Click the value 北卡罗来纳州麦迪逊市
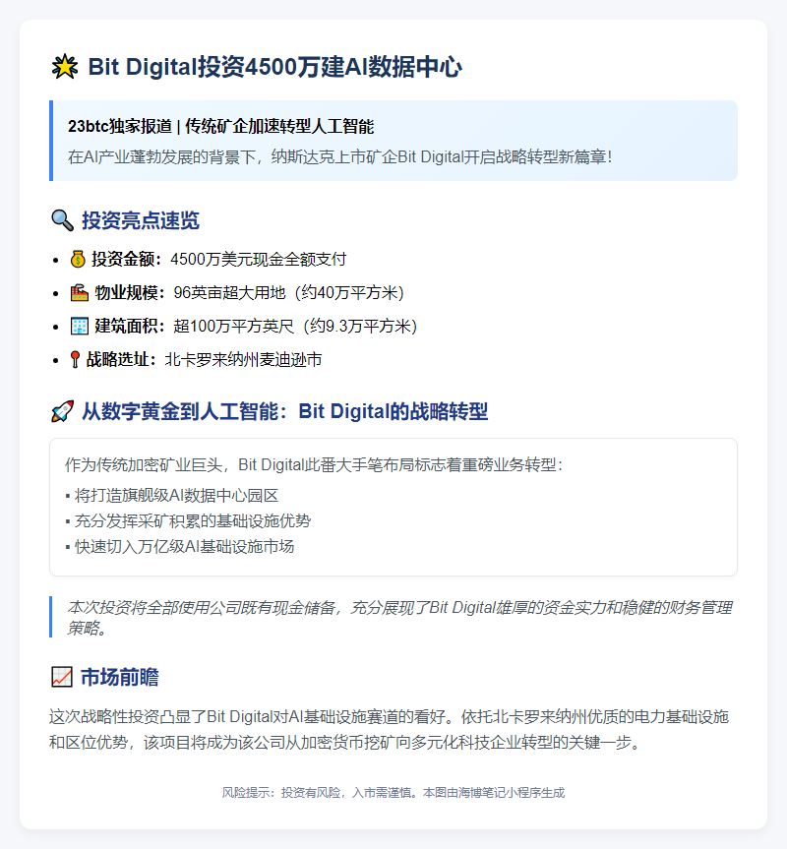Image resolution: width=787 pixels, height=849 pixels. (x=244, y=359)
